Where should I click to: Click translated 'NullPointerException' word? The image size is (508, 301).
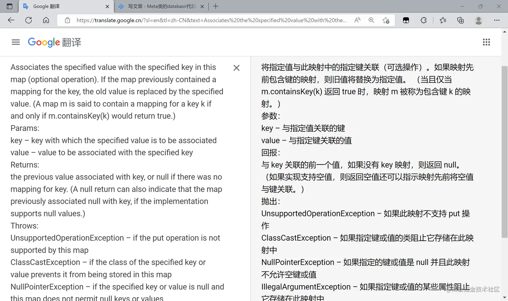(298, 262)
